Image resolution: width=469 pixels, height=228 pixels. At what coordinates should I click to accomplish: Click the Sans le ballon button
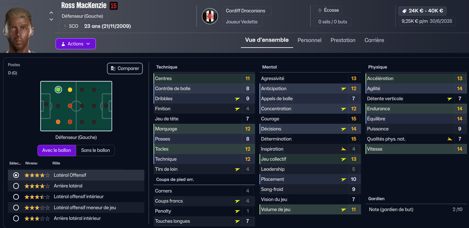click(96, 150)
